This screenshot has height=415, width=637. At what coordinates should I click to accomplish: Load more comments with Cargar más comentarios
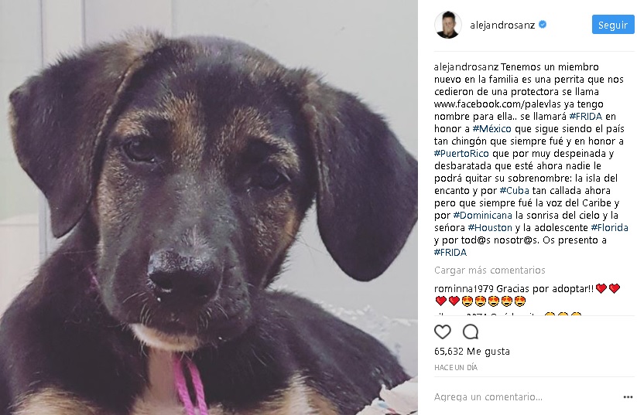click(489, 270)
